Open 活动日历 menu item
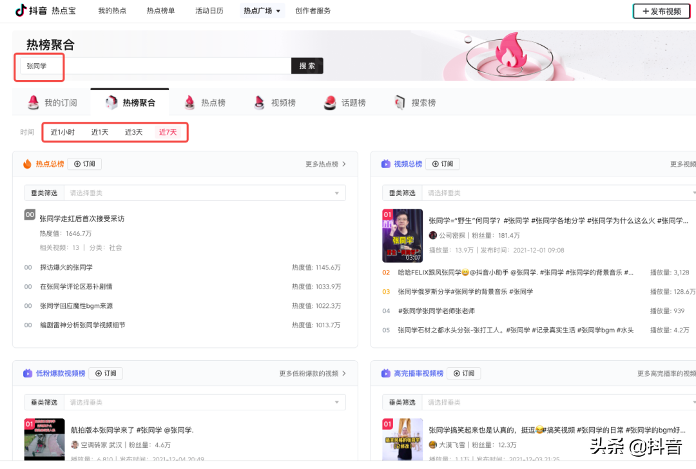The width and height of the screenshot is (696, 469). point(209,11)
